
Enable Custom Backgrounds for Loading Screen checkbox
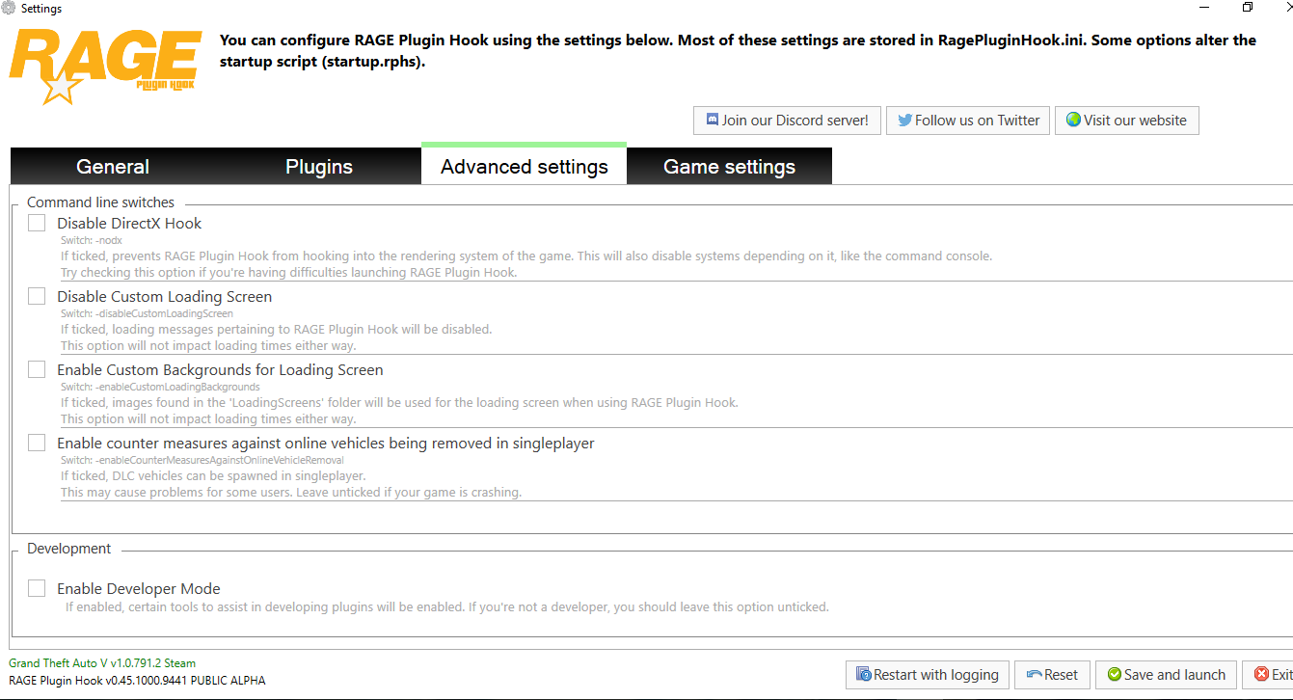pos(37,369)
